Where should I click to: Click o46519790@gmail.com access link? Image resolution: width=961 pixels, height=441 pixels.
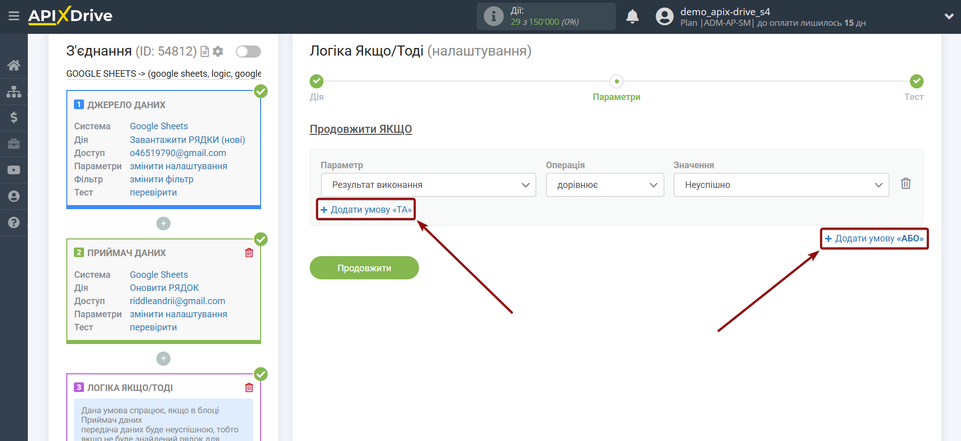[178, 153]
